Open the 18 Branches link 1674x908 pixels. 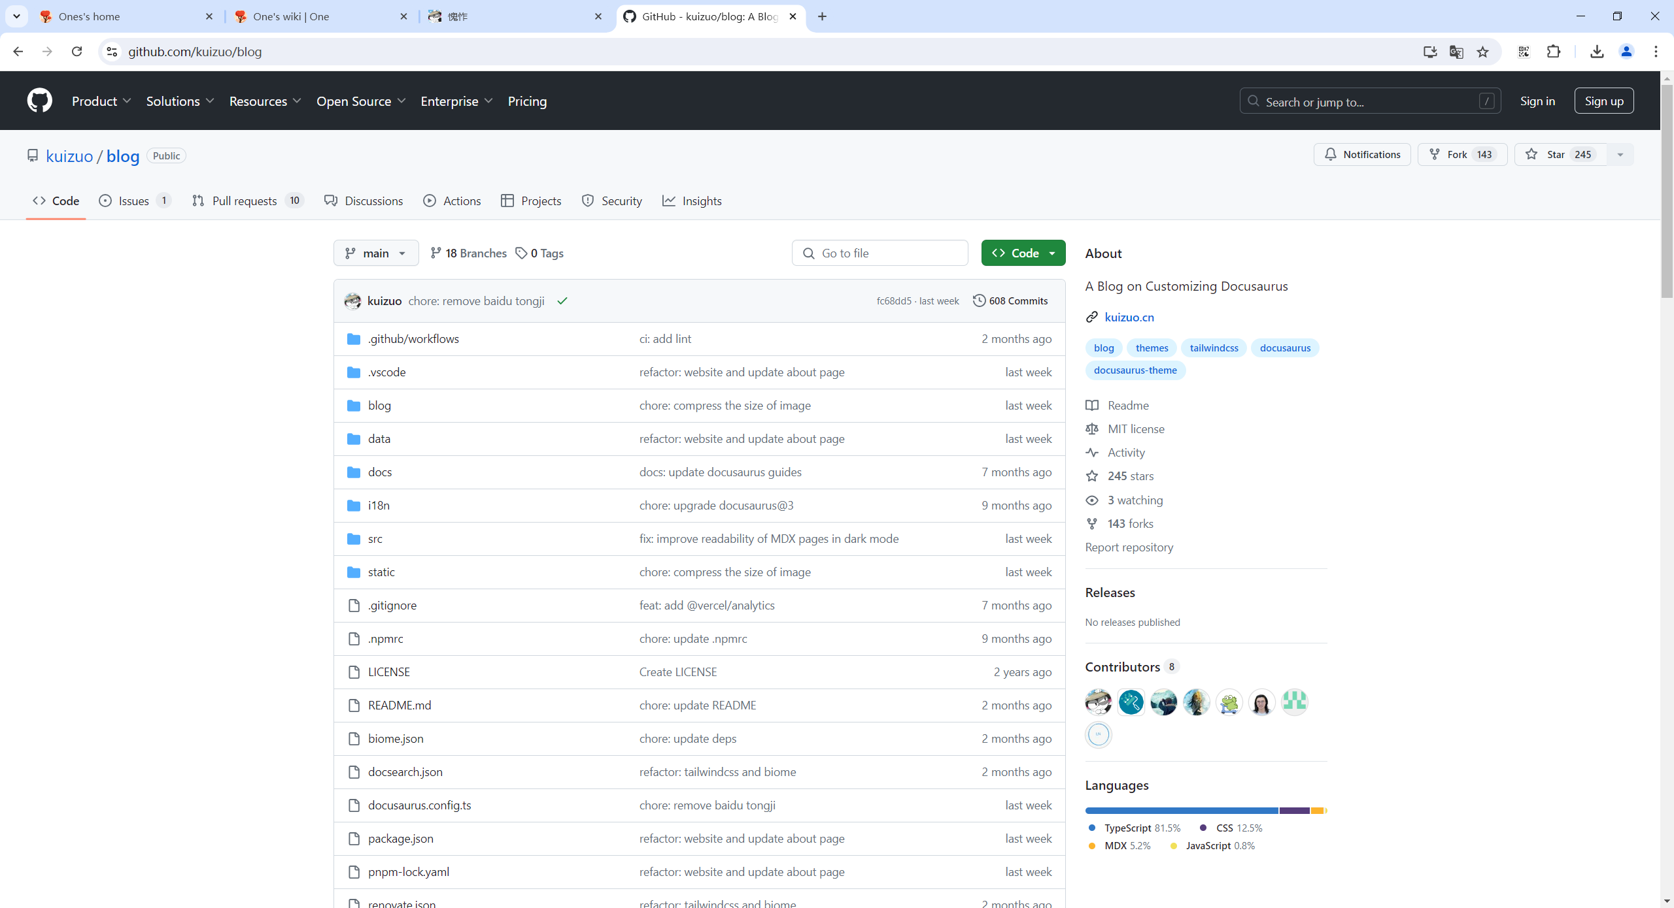(x=468, y=253)
